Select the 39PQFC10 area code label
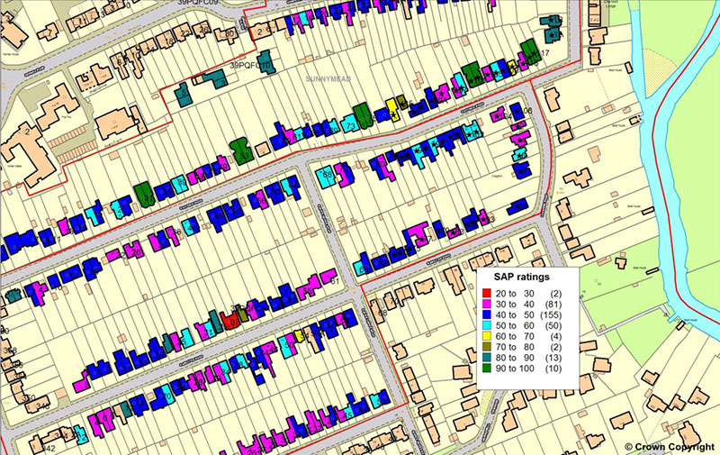720x455 pixels. [x=250, y=66]
